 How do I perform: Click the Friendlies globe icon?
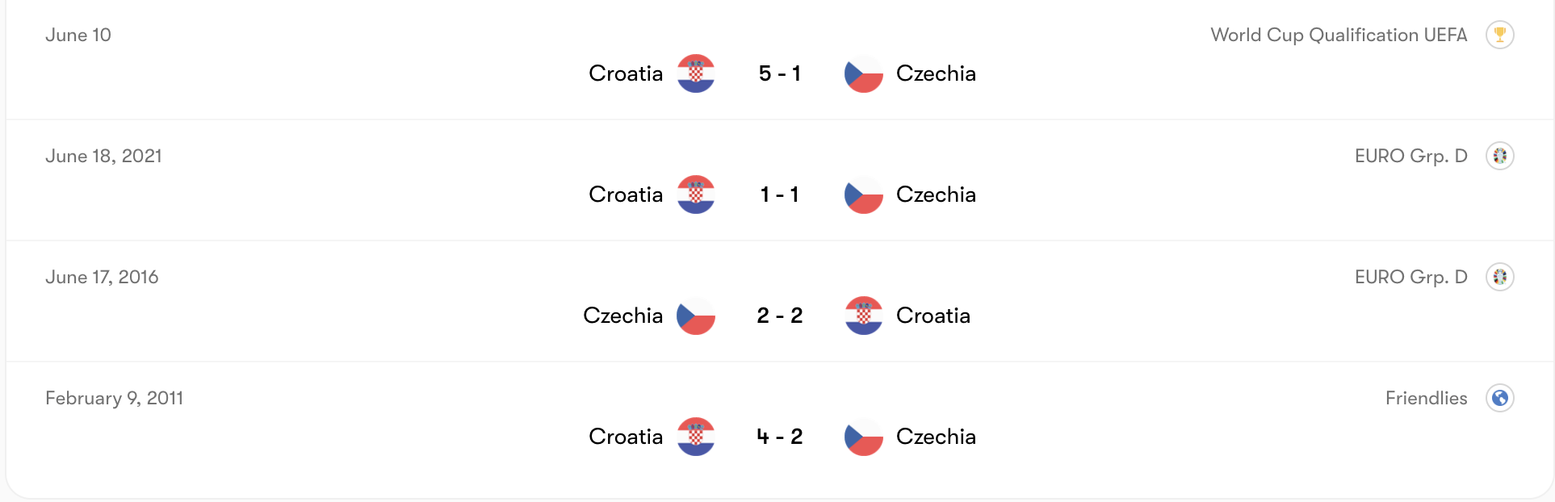1499,398
